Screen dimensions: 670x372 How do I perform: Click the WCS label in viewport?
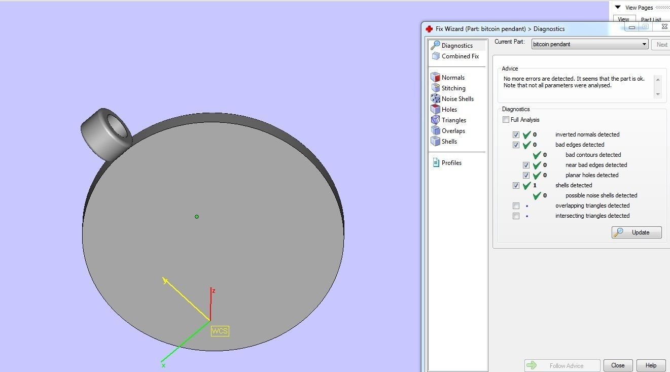pyautogui.click(x=220, y=331)
